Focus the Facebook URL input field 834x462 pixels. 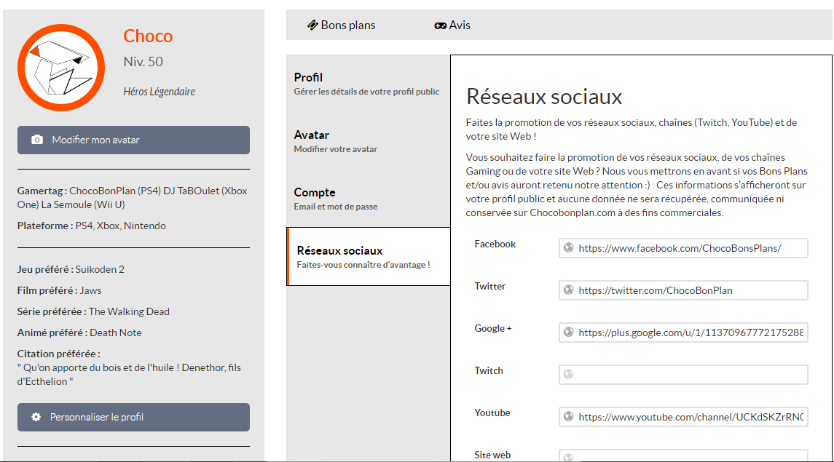[x=683, y=248]
